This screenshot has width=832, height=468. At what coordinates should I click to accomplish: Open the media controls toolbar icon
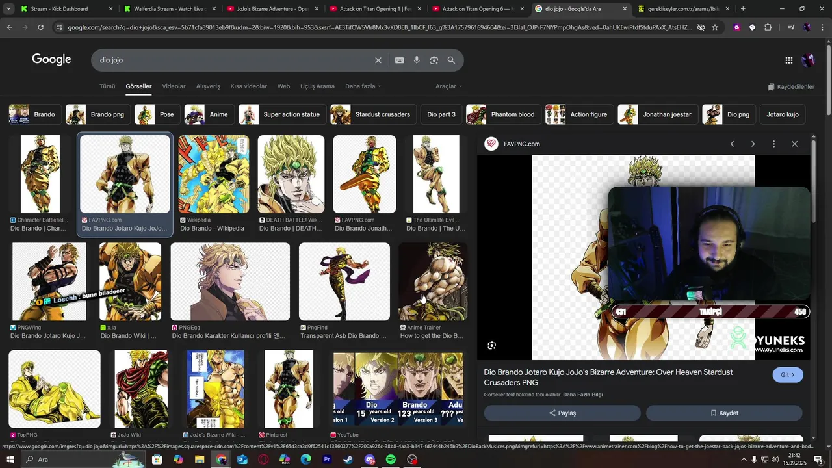point(790,27)
